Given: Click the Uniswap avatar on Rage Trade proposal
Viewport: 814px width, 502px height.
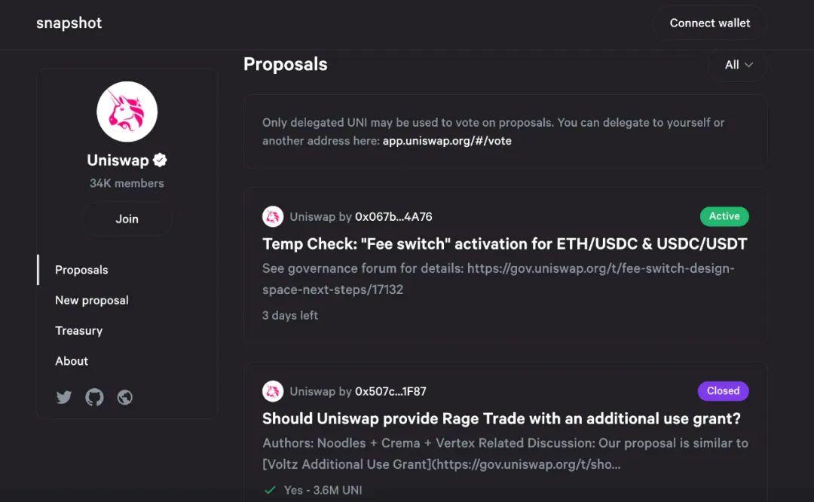Looking at the screenshot, I should [x=272, y=392].
